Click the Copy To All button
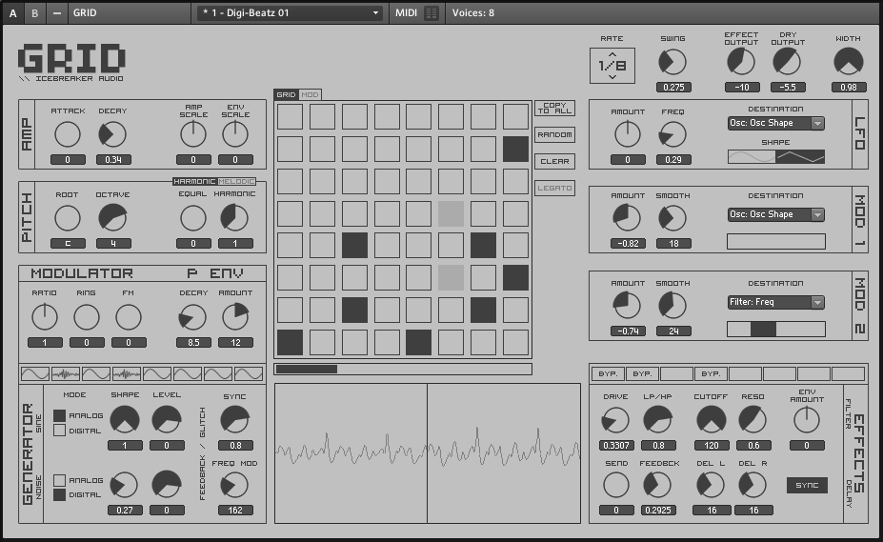Screen dimensions: 883x542 pos(554,108)
